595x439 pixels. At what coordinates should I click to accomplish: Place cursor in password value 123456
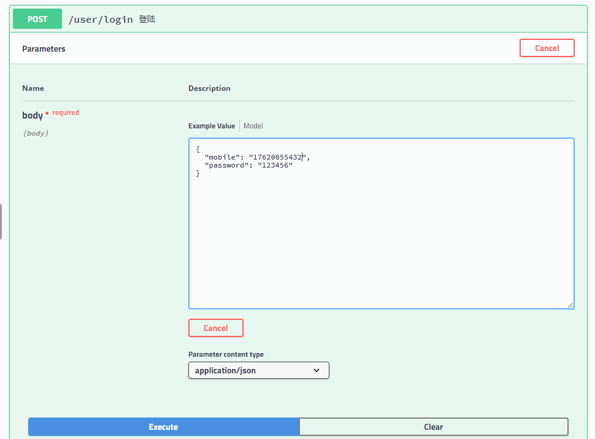tap(275, 166)
